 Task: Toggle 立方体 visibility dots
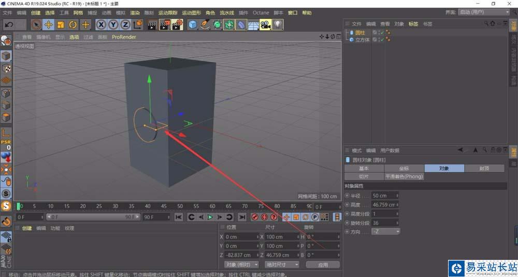pos(378,39)
